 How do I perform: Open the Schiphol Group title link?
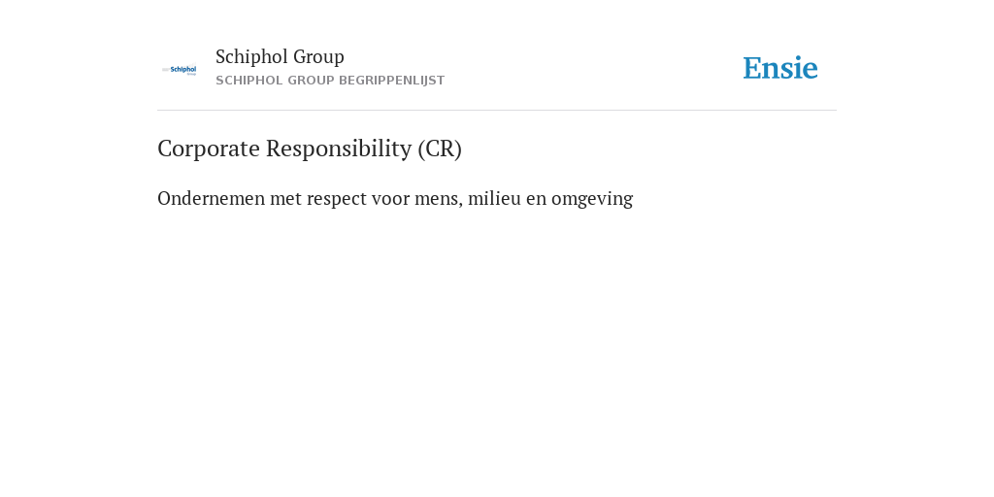(280, 56)
